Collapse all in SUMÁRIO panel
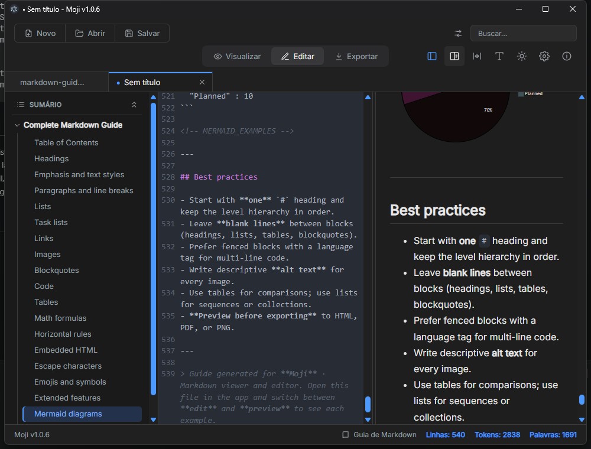Image resolution: width=591 pixels, height=449 pixels. [134, 105]
